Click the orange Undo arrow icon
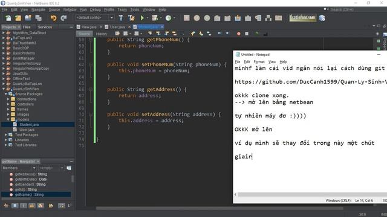 (x=53, y=18)
